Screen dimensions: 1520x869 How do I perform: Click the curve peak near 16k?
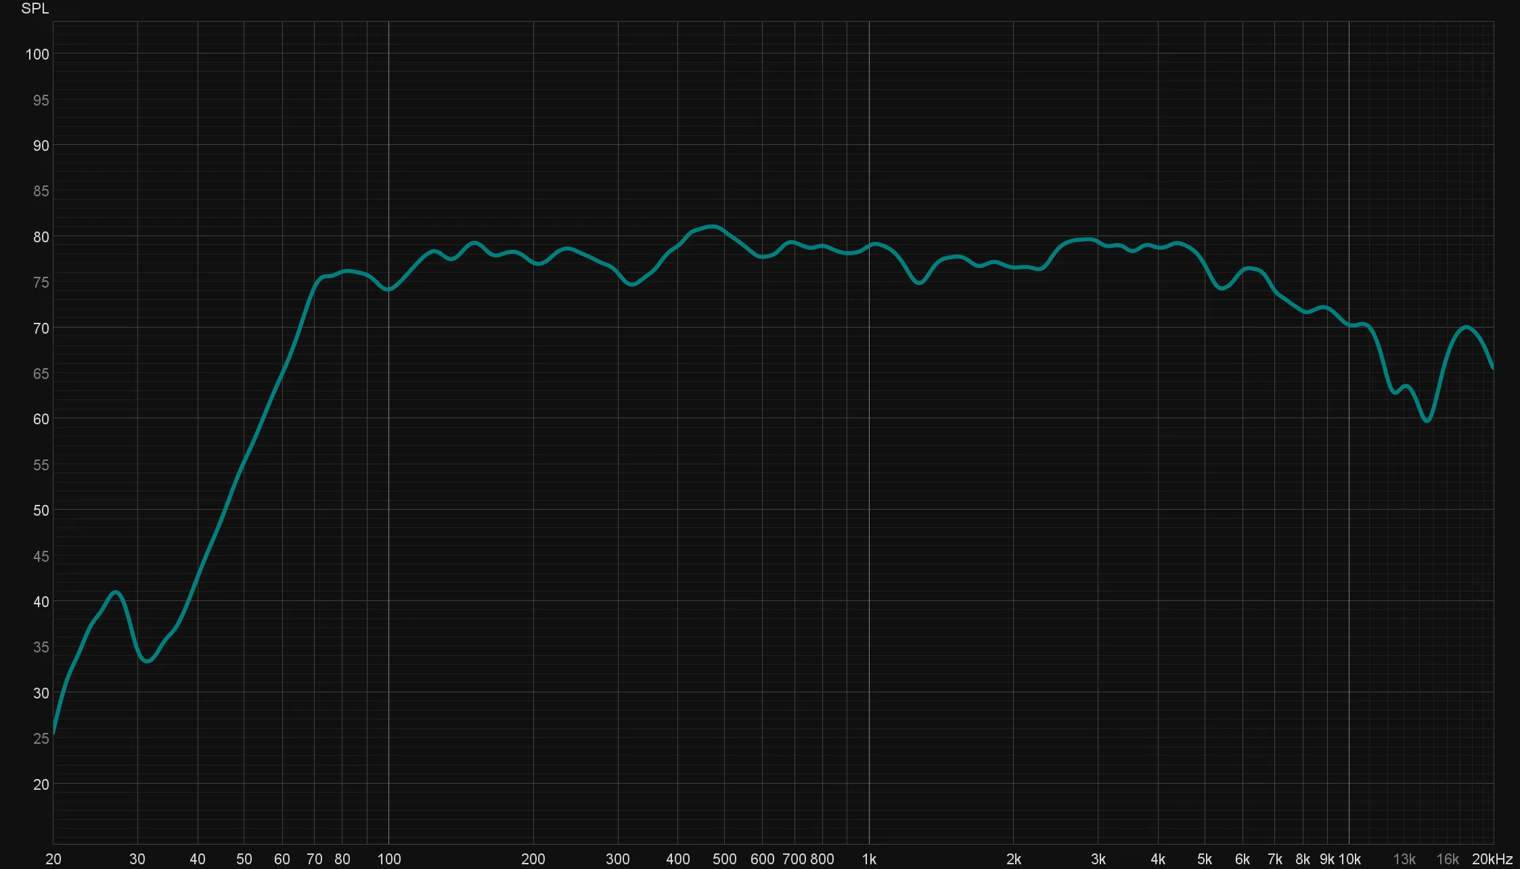pyautogui.click(x=1466, y=327)
